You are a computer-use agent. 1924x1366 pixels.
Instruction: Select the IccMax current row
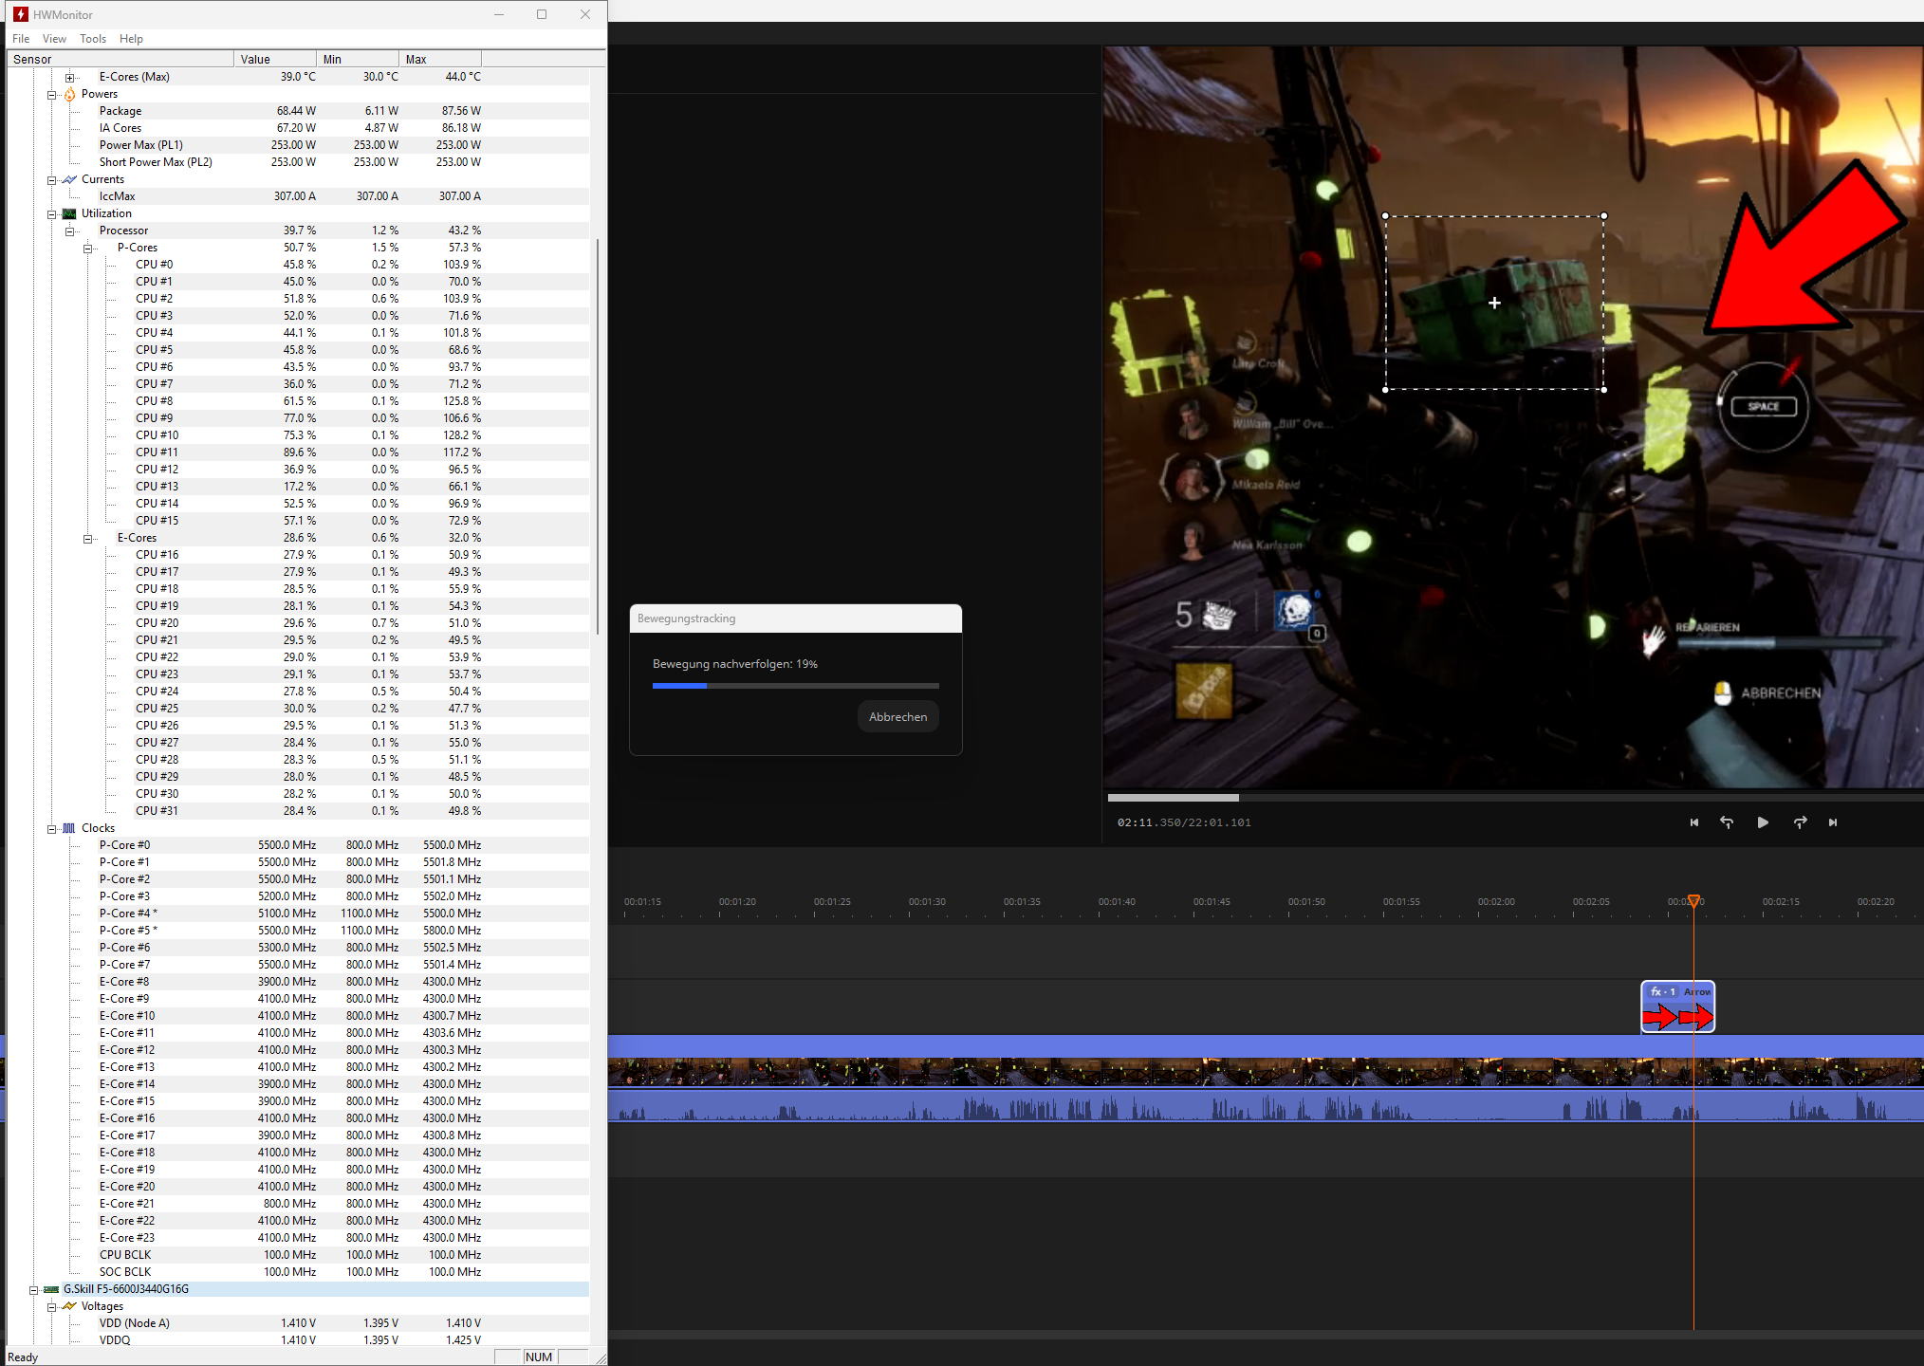point(298,196)
